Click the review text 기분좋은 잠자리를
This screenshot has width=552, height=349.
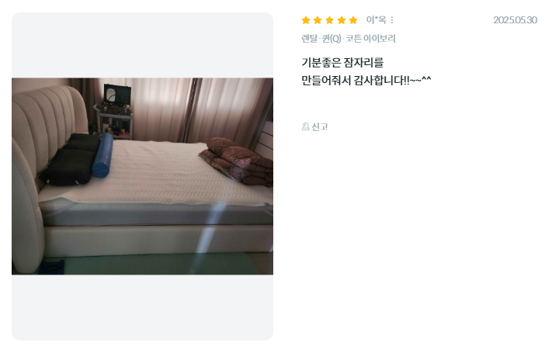pos(342,63)
